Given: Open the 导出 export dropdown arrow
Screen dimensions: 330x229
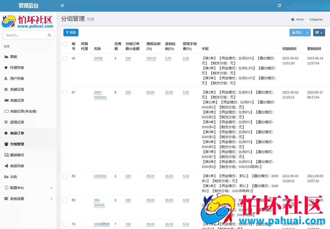Looking at the screenshot, I should pos(307,33).
